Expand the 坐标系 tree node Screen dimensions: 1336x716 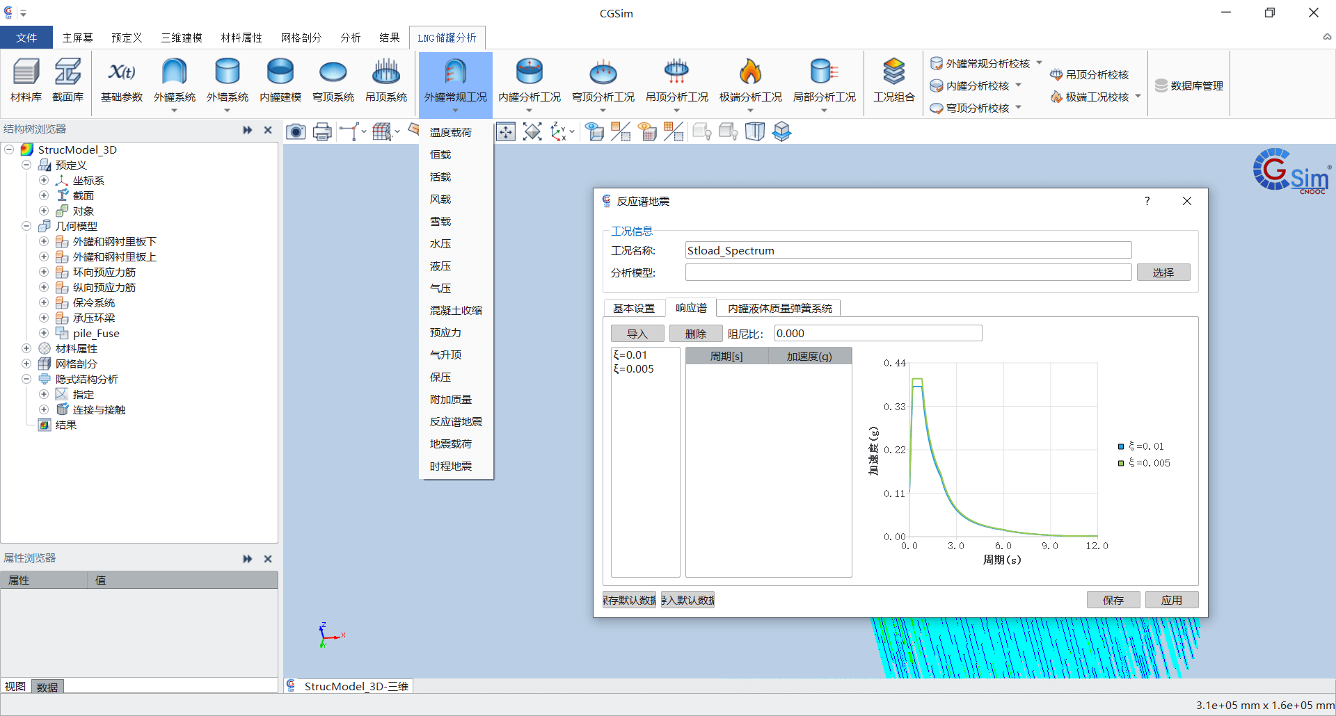44,180
